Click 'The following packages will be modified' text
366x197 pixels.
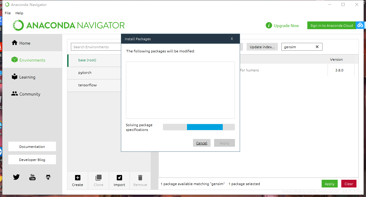[x=160, y=51]
